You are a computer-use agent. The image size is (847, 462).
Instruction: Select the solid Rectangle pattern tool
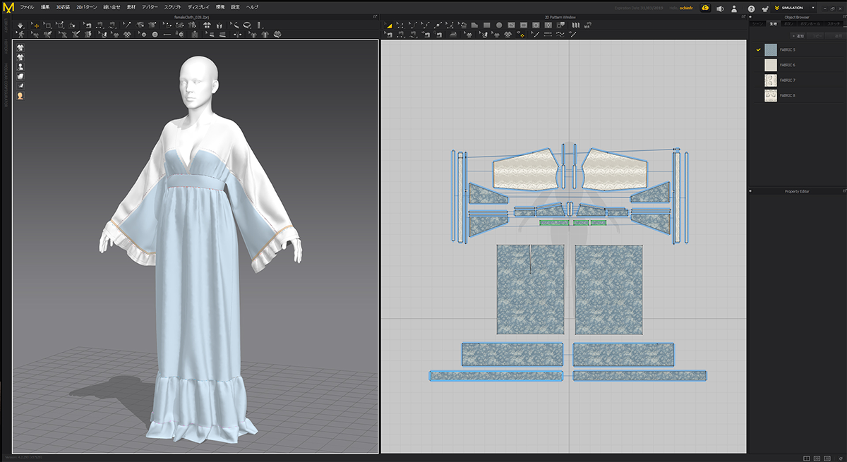pyautogui.click(x=486, y=25)
